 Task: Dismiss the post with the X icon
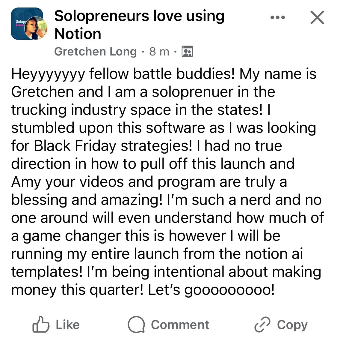point(317,17)
